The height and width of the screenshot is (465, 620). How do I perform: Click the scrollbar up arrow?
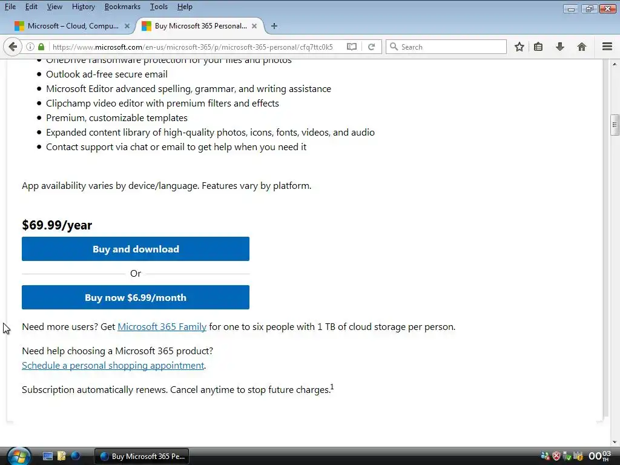[615, 64]
